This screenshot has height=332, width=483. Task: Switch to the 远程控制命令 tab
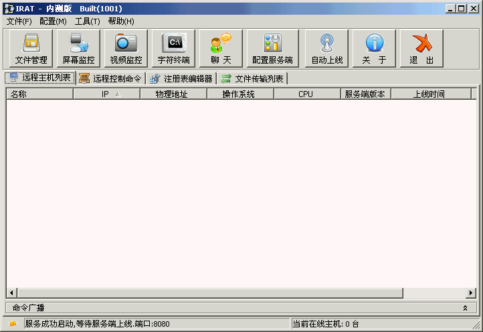click(111, 78)
